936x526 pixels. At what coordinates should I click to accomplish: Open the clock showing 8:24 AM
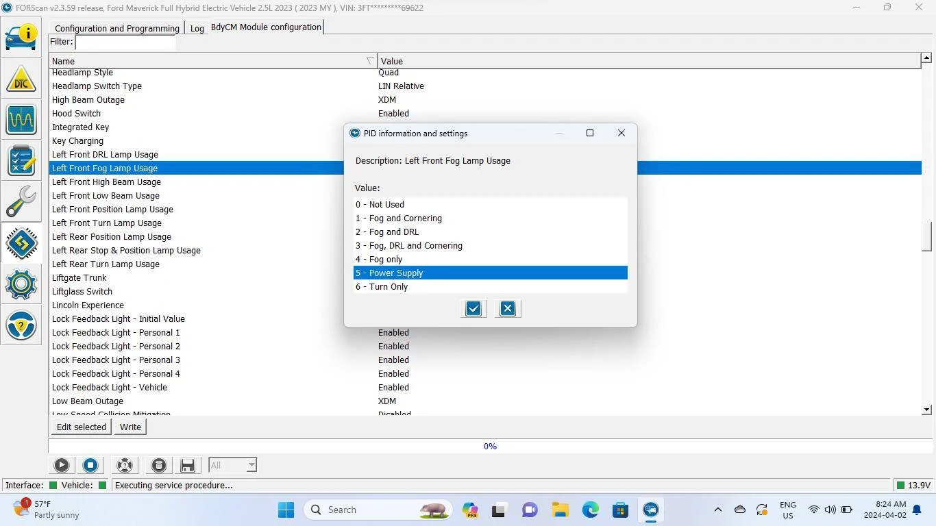pyautogui.click(x=885, y=510)
